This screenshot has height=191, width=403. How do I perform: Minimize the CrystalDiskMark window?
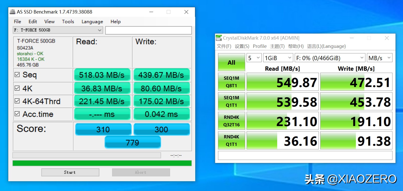352,38
